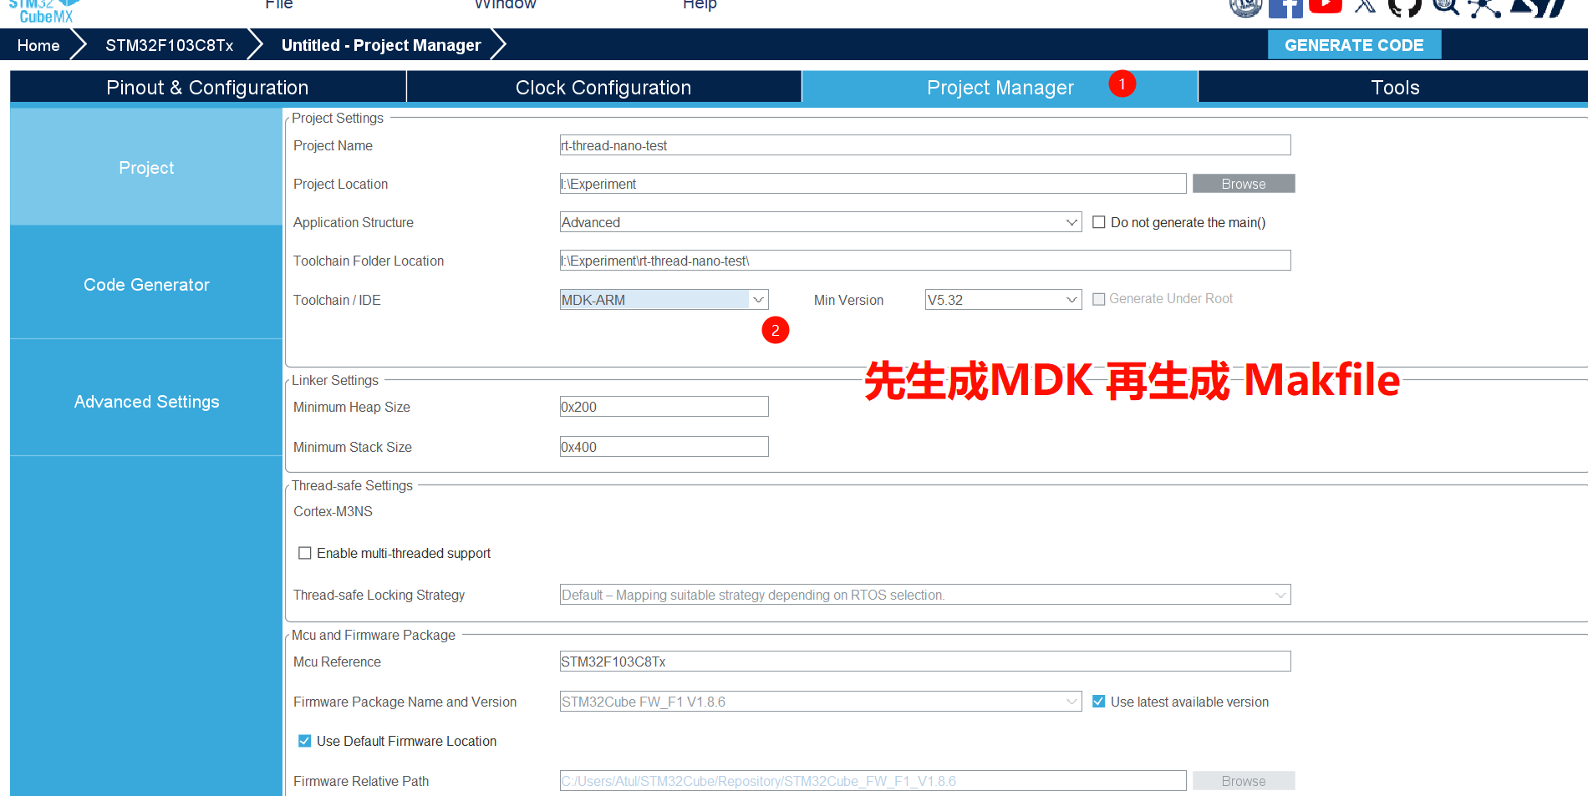Image resolution: width=1588 pixels, height=796 pixels.
Task: Click the Toolchain / IDE label
Action: coord(337,300)
